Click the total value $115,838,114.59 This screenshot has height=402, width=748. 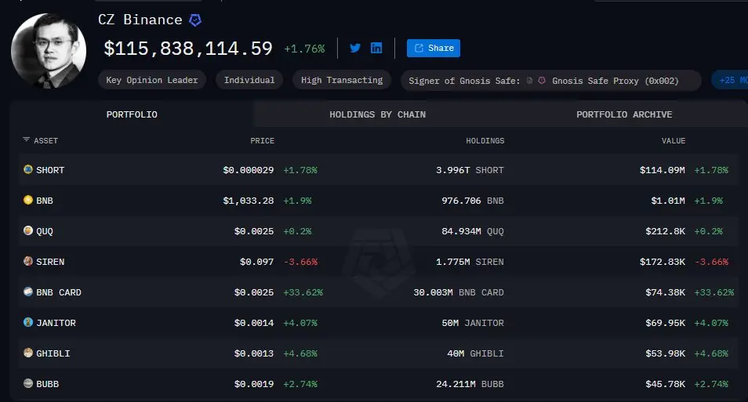(x=188, y=49)
